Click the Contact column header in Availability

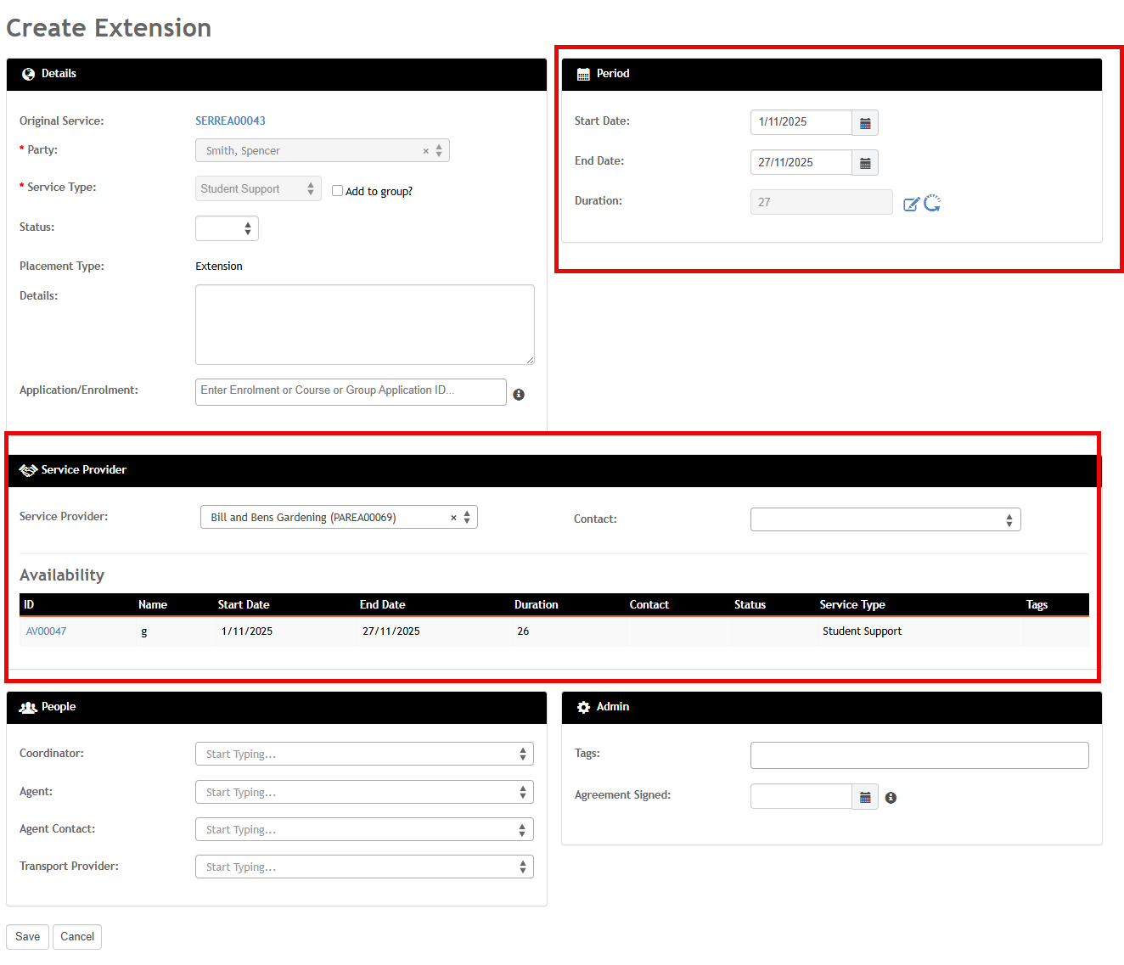click(x=649, y=605)
